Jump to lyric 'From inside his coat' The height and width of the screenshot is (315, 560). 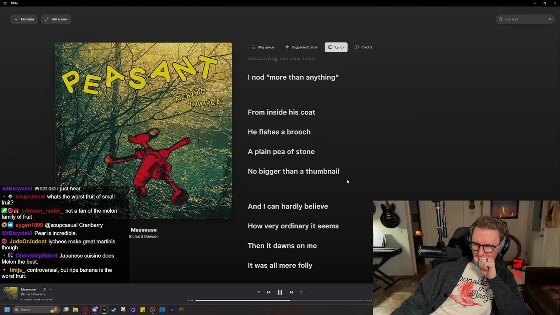click(x=281, y=112)
